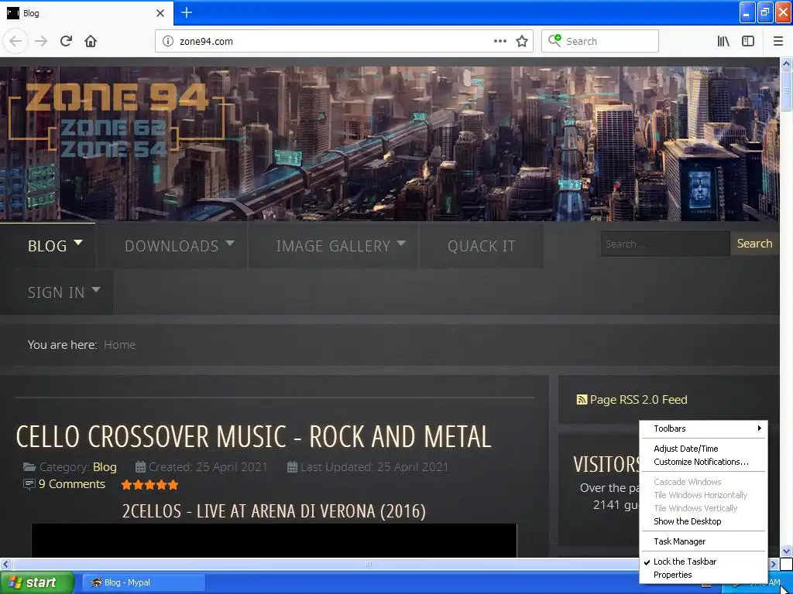This screenshot has height=594, width=793.
Task: Click Last Updated: 25 April 2021 text
Action: click(x=374, y=466)
